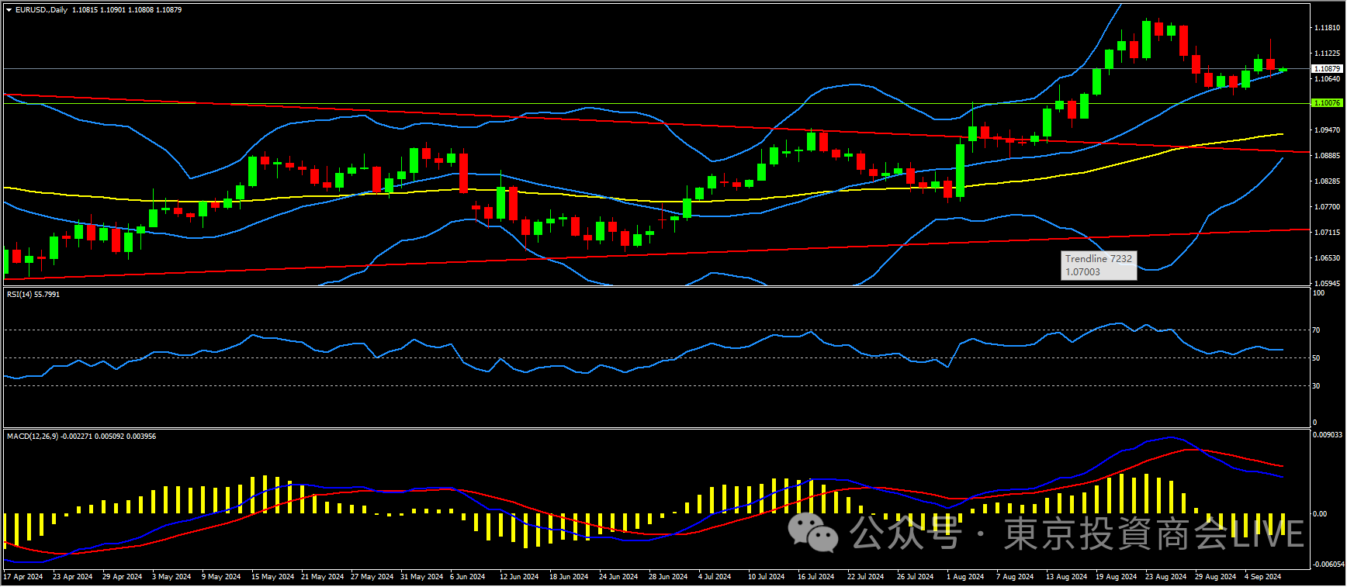Click the 29 Aug 2024 date label

click(1215, 577)
